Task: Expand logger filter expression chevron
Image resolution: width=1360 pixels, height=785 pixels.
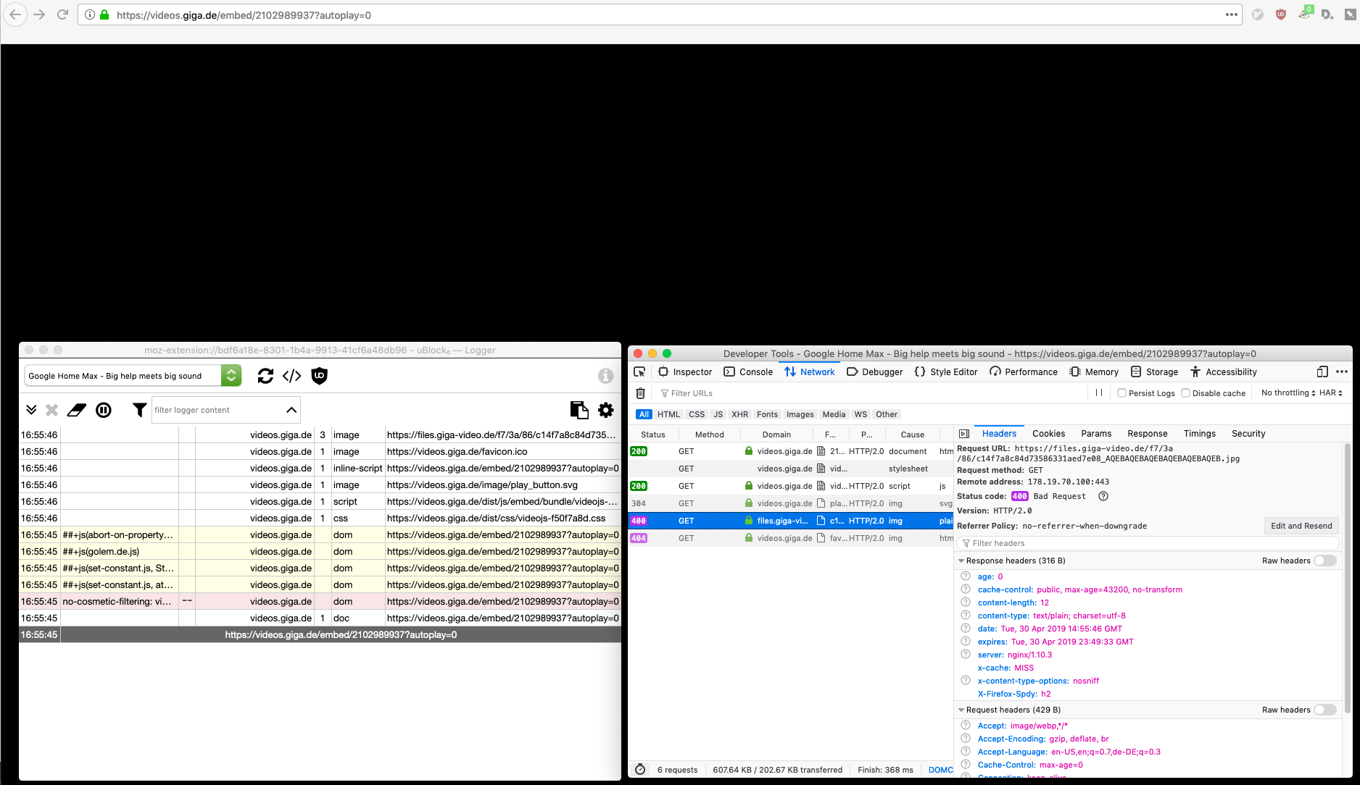Action: tap(291, 410)
